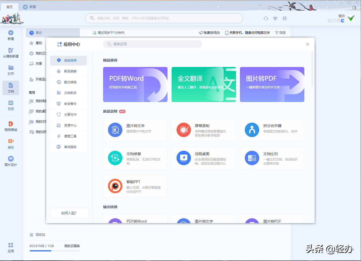Image resolution: width=361 pixels, height=261 pixels.
Task: Select 便捷工具 category in 应用中心
Action: point(69,136)
